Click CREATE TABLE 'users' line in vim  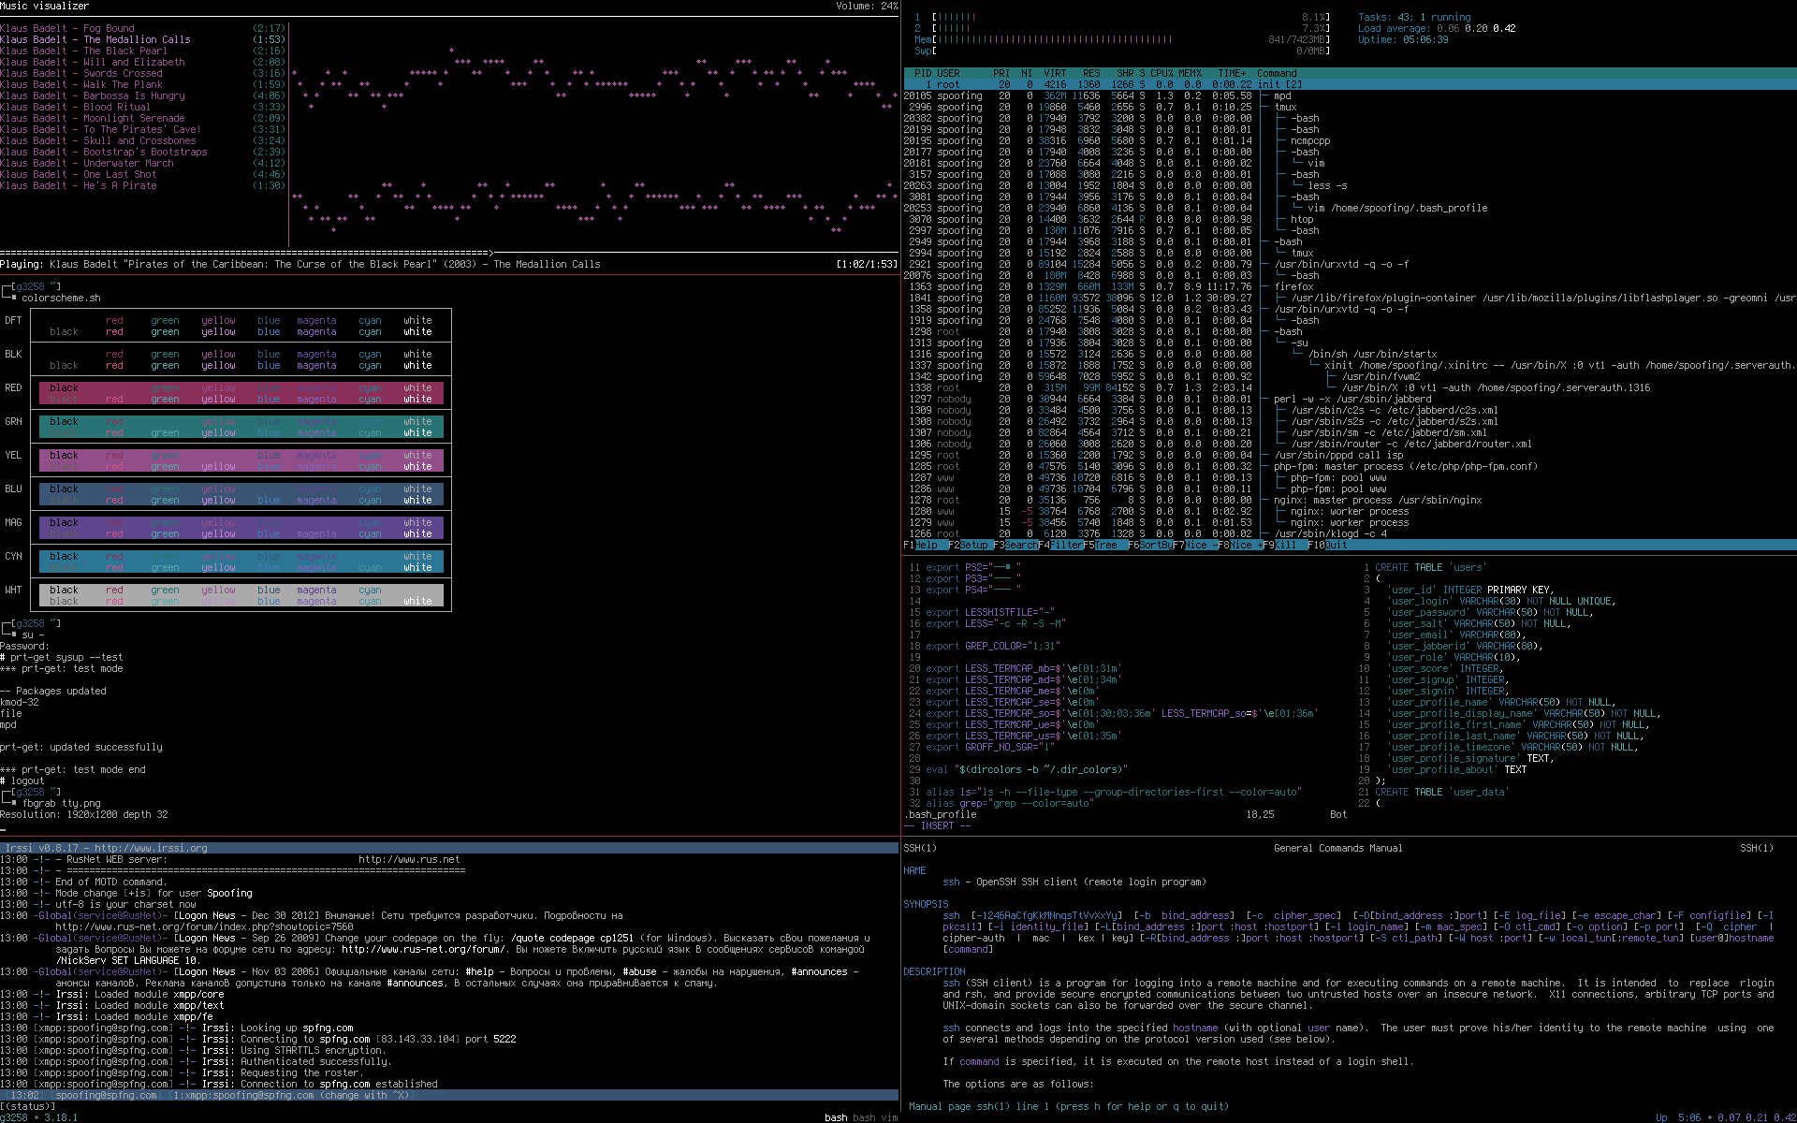click(1429, 567)
